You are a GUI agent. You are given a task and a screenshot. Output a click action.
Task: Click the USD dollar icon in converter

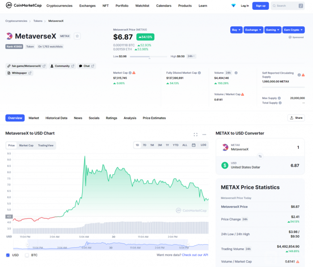225,165
